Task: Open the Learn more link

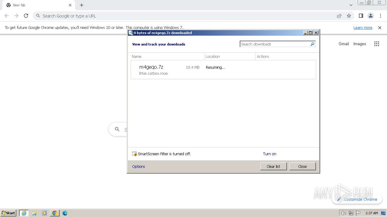Action: 363,27
